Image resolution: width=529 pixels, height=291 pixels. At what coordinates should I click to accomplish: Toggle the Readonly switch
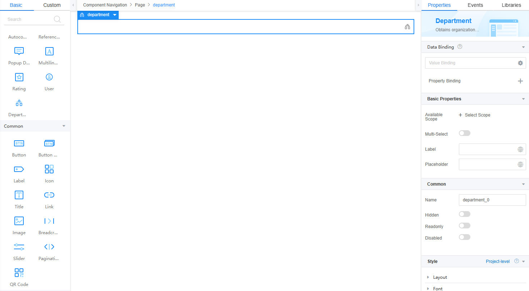(x=465, y=226)
